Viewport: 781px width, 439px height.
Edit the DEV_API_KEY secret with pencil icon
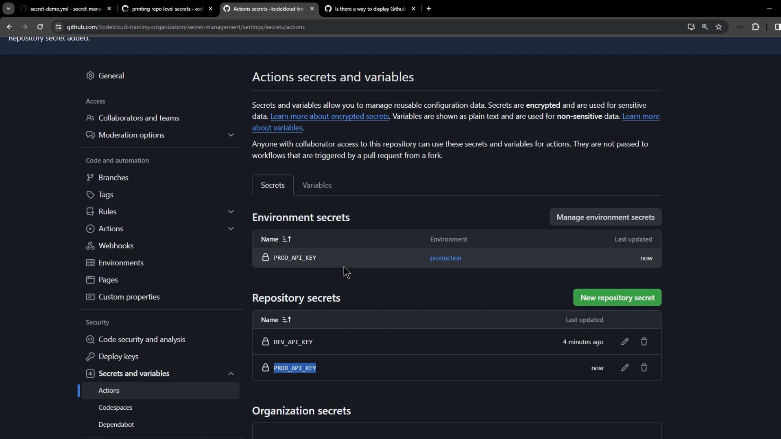pos(625,342)
